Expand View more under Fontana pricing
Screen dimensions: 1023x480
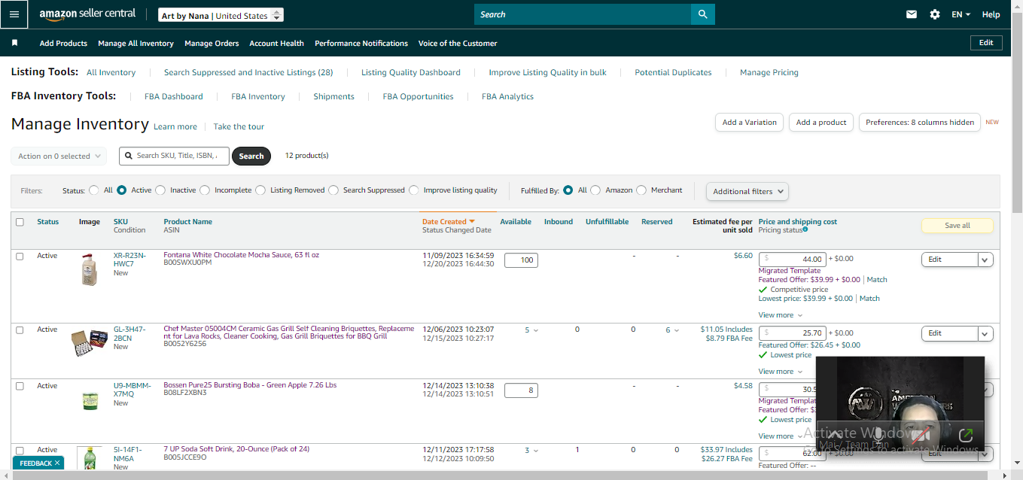[x=780, y=315]
